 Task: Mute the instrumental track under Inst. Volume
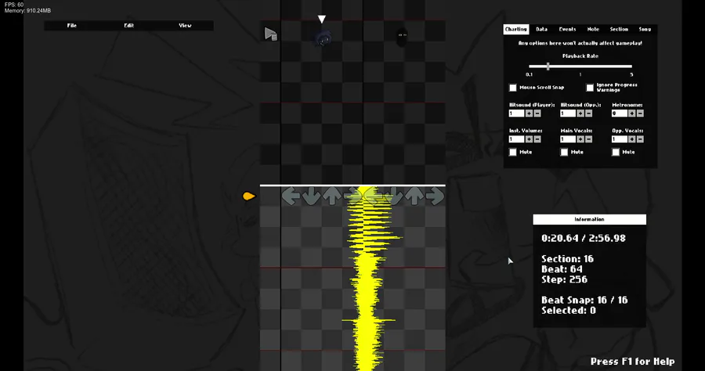513,153
